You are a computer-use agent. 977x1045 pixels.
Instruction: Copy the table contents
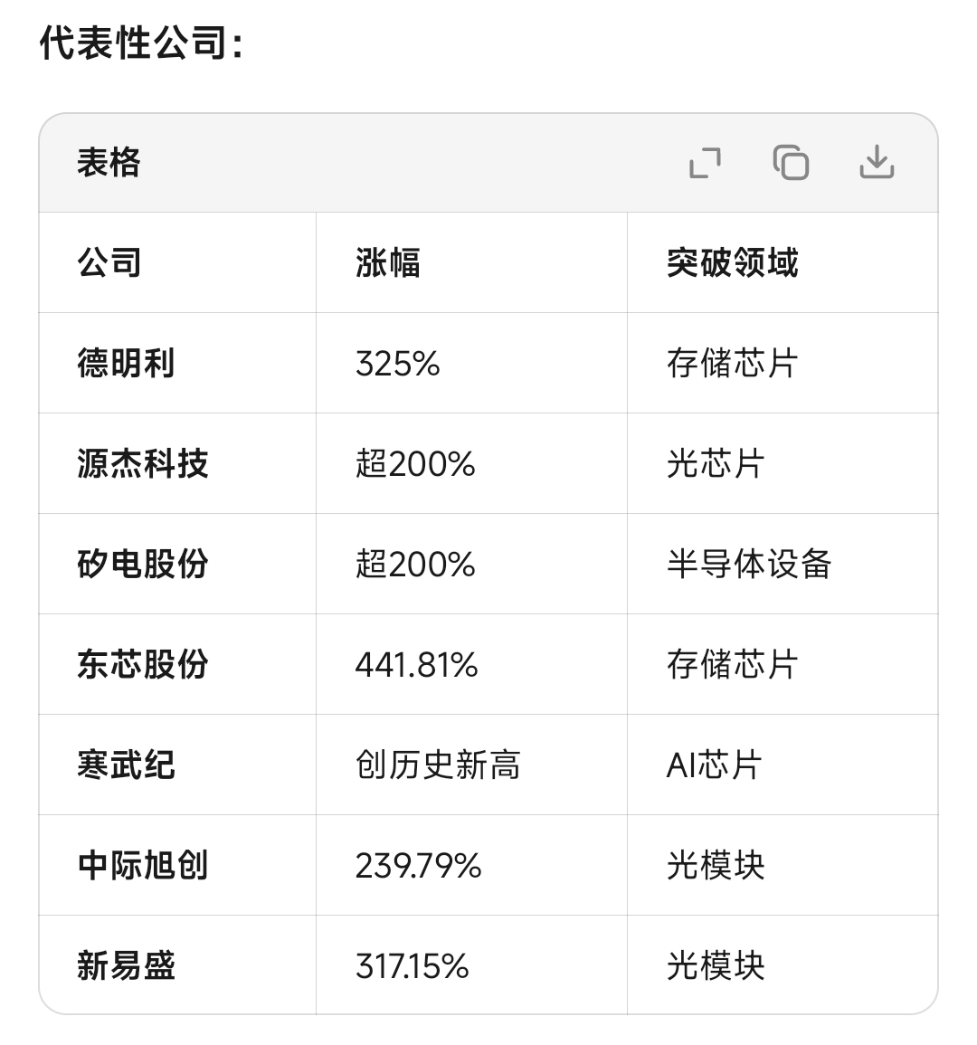[791, 163]
